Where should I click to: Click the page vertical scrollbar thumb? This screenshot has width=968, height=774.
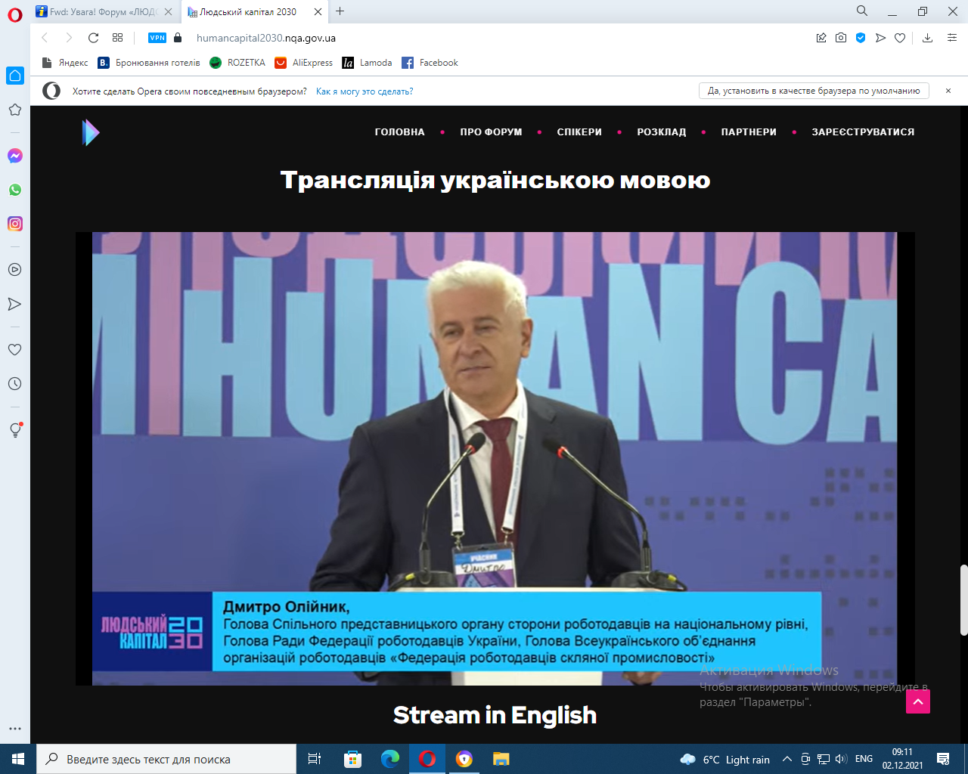click(x=963, y=600)
